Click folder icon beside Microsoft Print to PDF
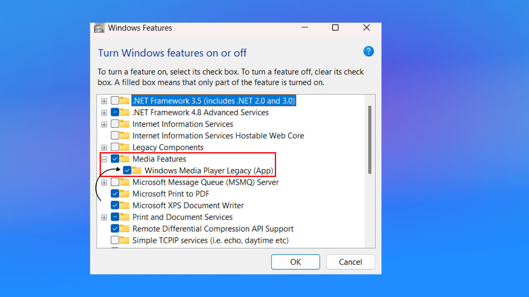The image size is (529, 297). click(125, 194)
